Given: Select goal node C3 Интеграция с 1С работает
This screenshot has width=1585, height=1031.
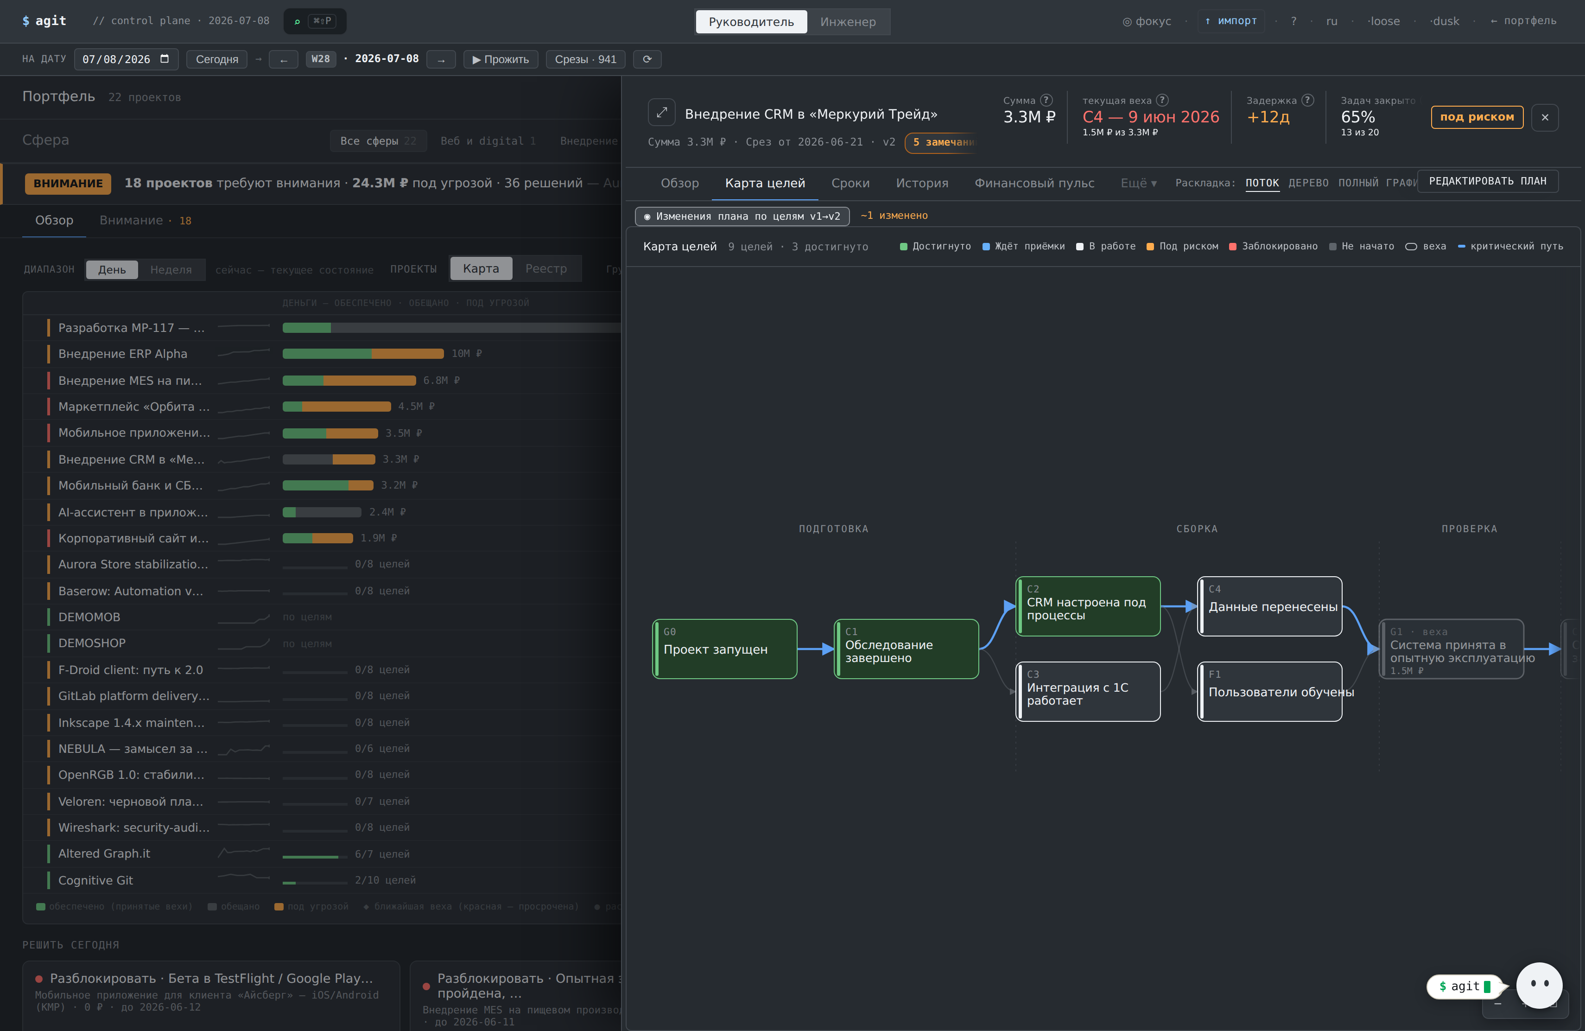Looking at the screenshot, I should pos(1088,691).
